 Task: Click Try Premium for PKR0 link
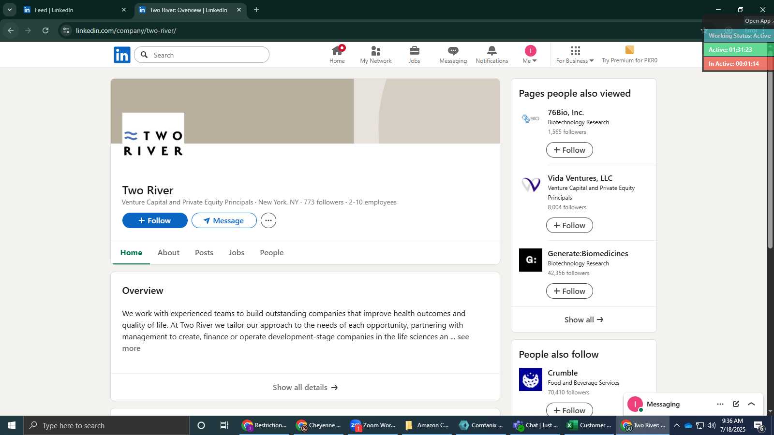(629, 55)
